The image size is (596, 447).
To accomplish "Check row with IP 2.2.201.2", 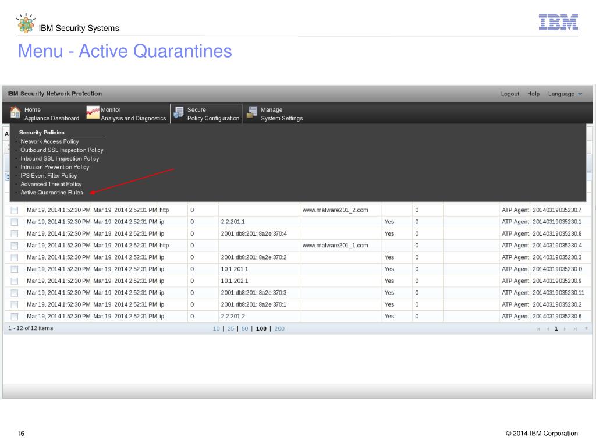I will 15,316.
